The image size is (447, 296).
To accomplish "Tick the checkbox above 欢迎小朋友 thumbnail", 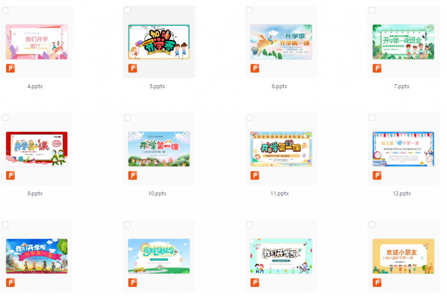I will 372,225.
